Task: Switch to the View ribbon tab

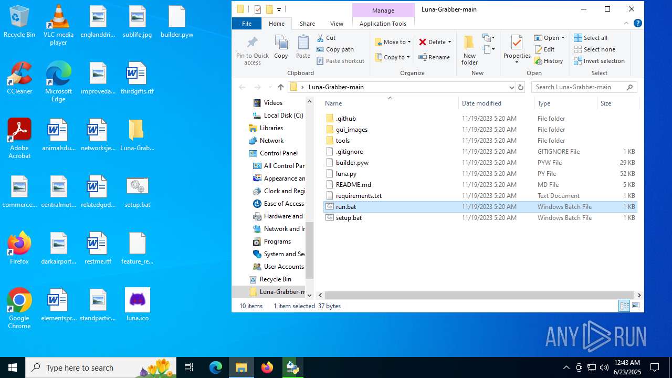Action: point(337,24)
